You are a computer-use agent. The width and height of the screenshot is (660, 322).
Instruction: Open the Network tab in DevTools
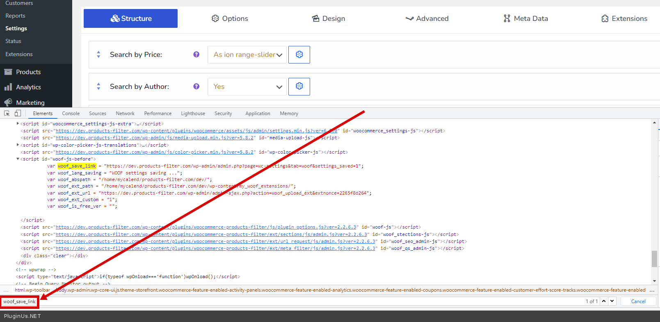click(125, 113)
